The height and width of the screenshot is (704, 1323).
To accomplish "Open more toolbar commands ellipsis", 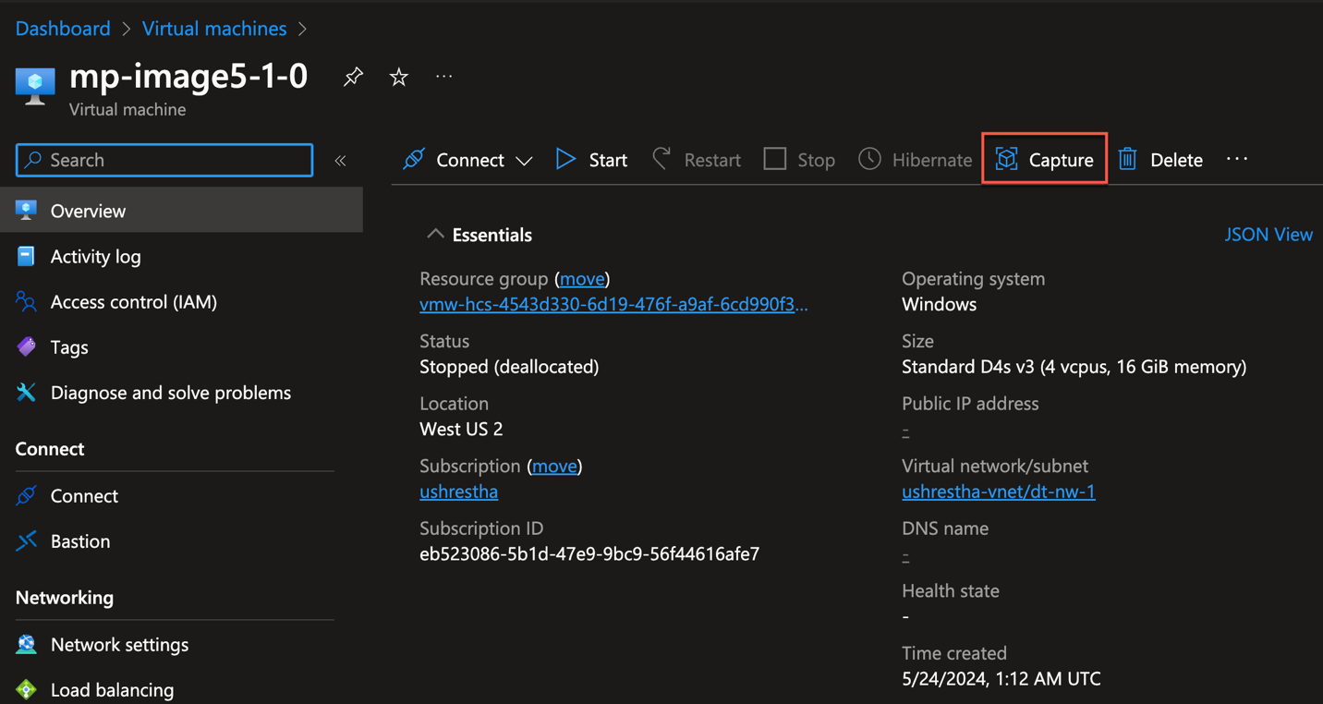I will point(1237,159).
